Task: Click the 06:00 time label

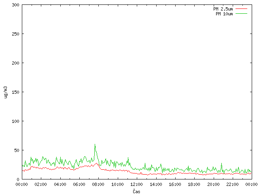Action: [79, 184]
